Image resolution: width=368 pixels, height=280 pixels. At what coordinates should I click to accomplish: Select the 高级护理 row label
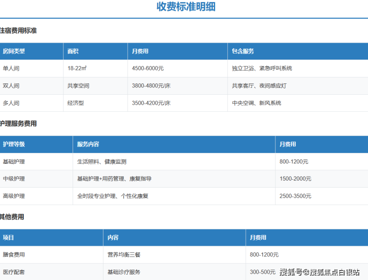tap(14, 196)
